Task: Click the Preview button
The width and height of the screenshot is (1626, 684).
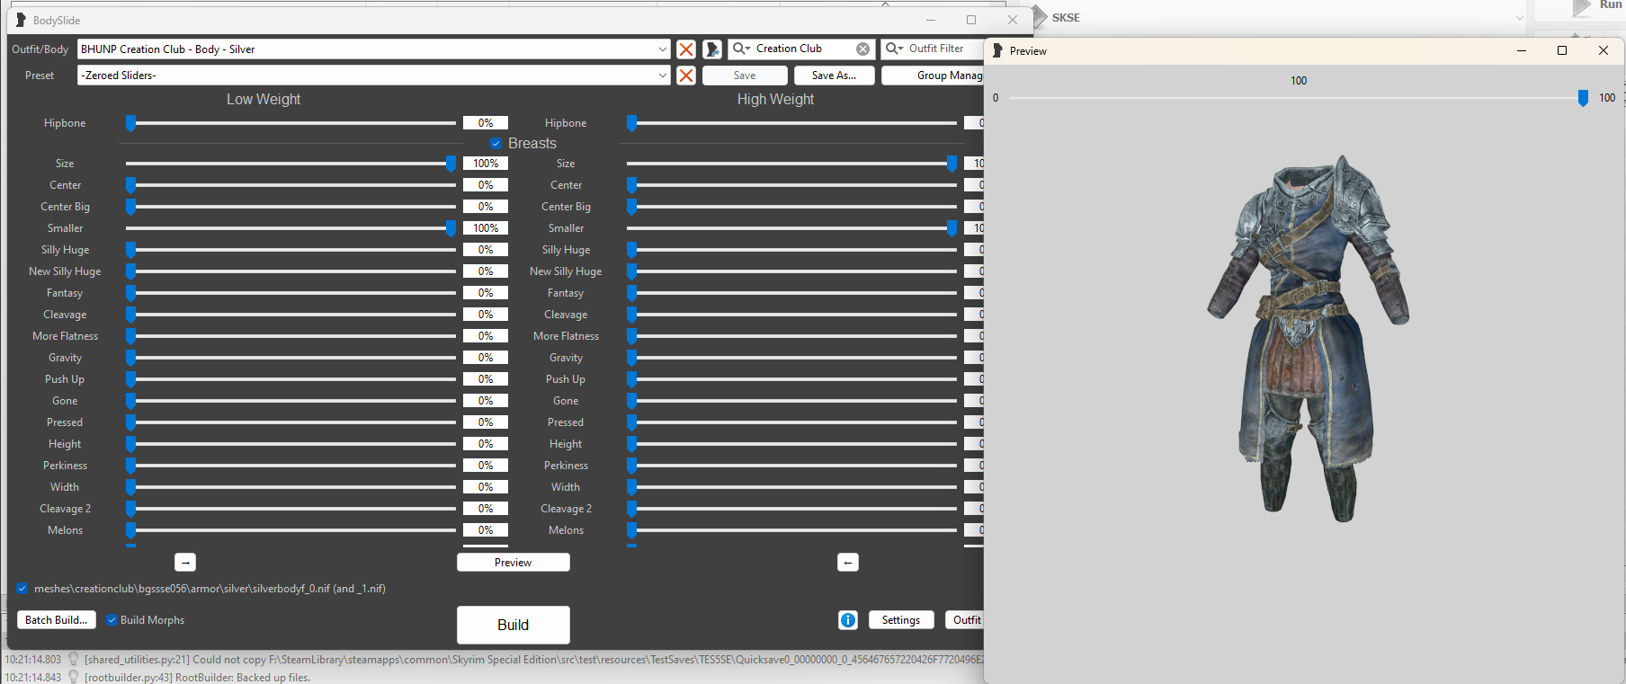Action: click(513, 563)
